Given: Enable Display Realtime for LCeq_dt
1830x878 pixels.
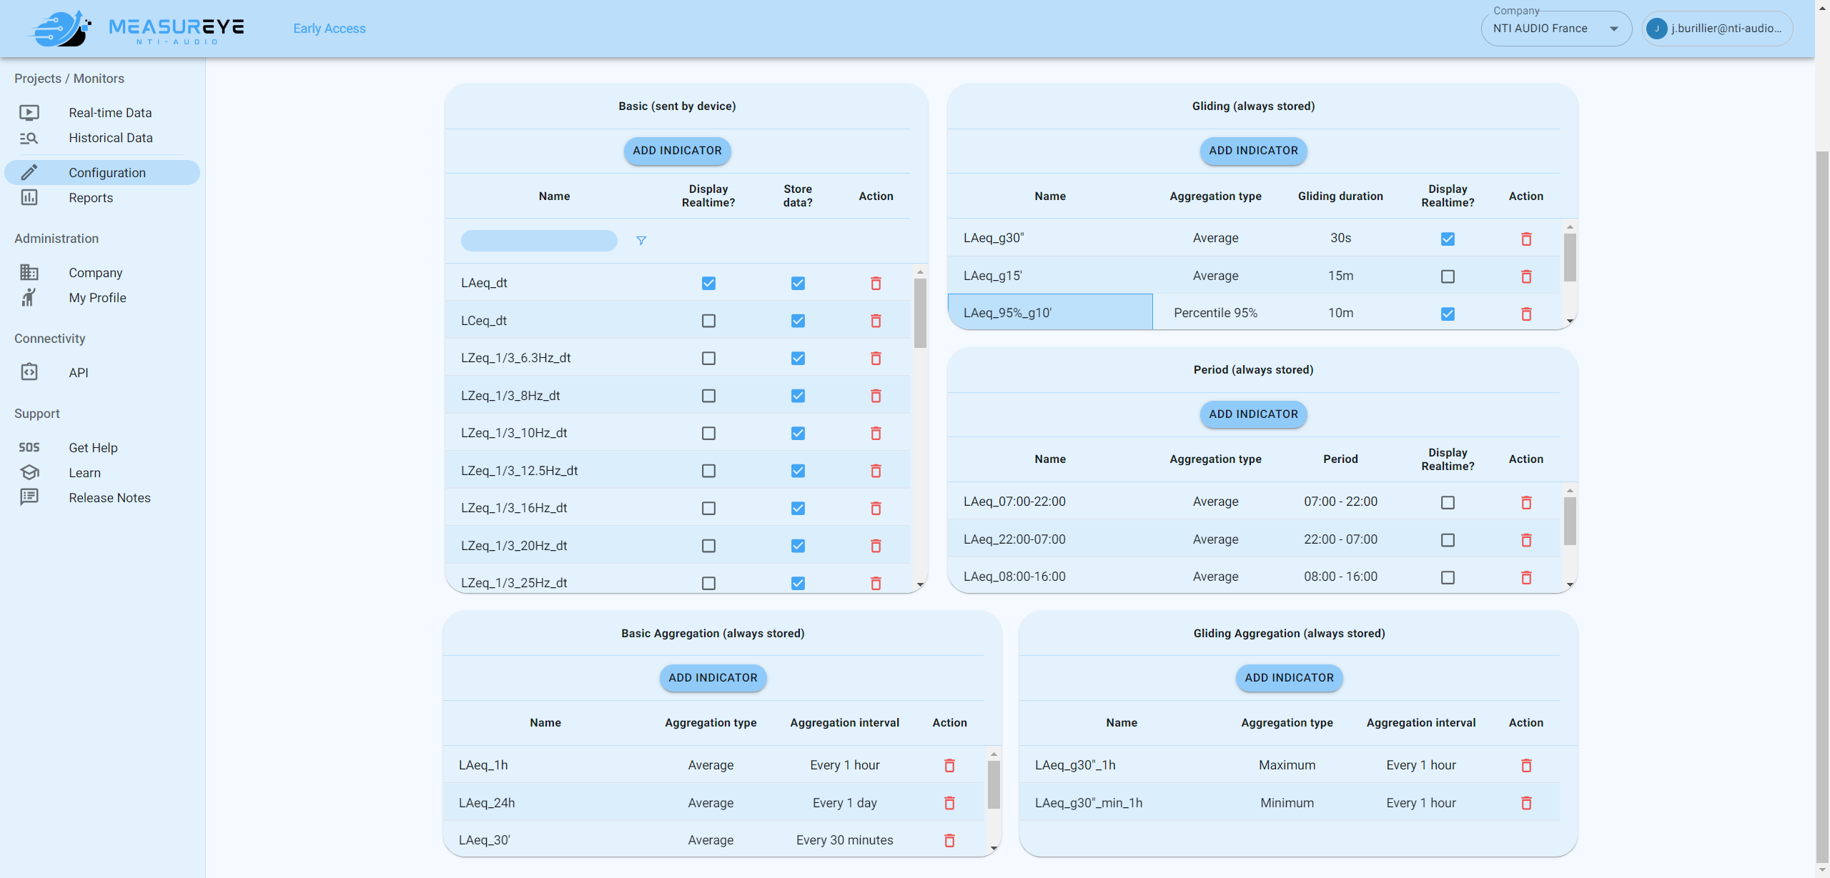Looking at the screenshot, I should [708, 321].
